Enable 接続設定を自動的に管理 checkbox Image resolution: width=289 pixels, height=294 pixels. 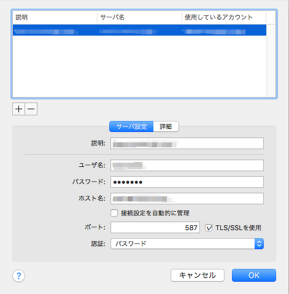[114, 213]
